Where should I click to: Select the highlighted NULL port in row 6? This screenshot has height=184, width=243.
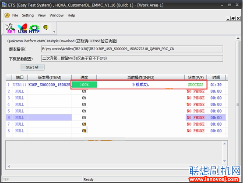coord(20,117)
